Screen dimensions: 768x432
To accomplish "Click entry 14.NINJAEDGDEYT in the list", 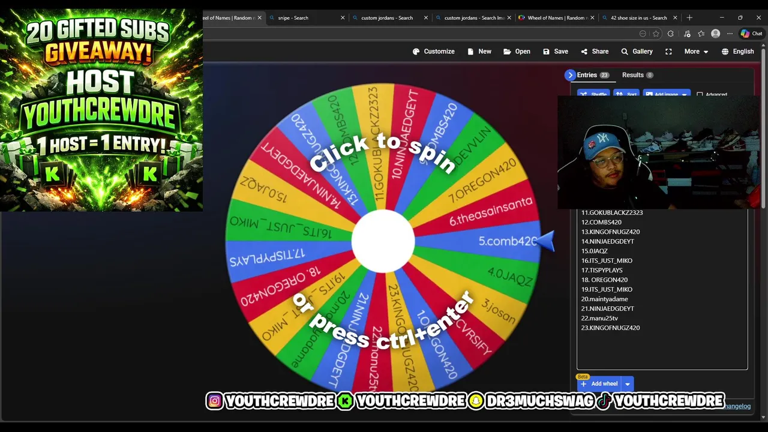I will click(607, 241).
